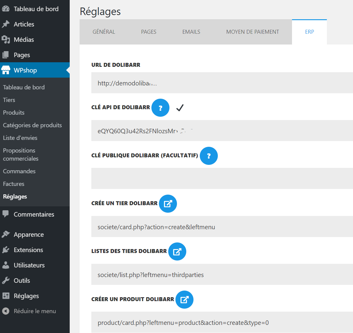Go to Moyen de paiement tab
This screenshot has width=353, height=333.
[x=252, y=32]
